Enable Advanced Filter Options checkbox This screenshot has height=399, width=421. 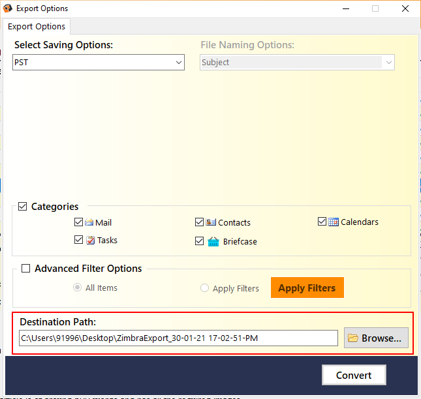tap(25, 269)
